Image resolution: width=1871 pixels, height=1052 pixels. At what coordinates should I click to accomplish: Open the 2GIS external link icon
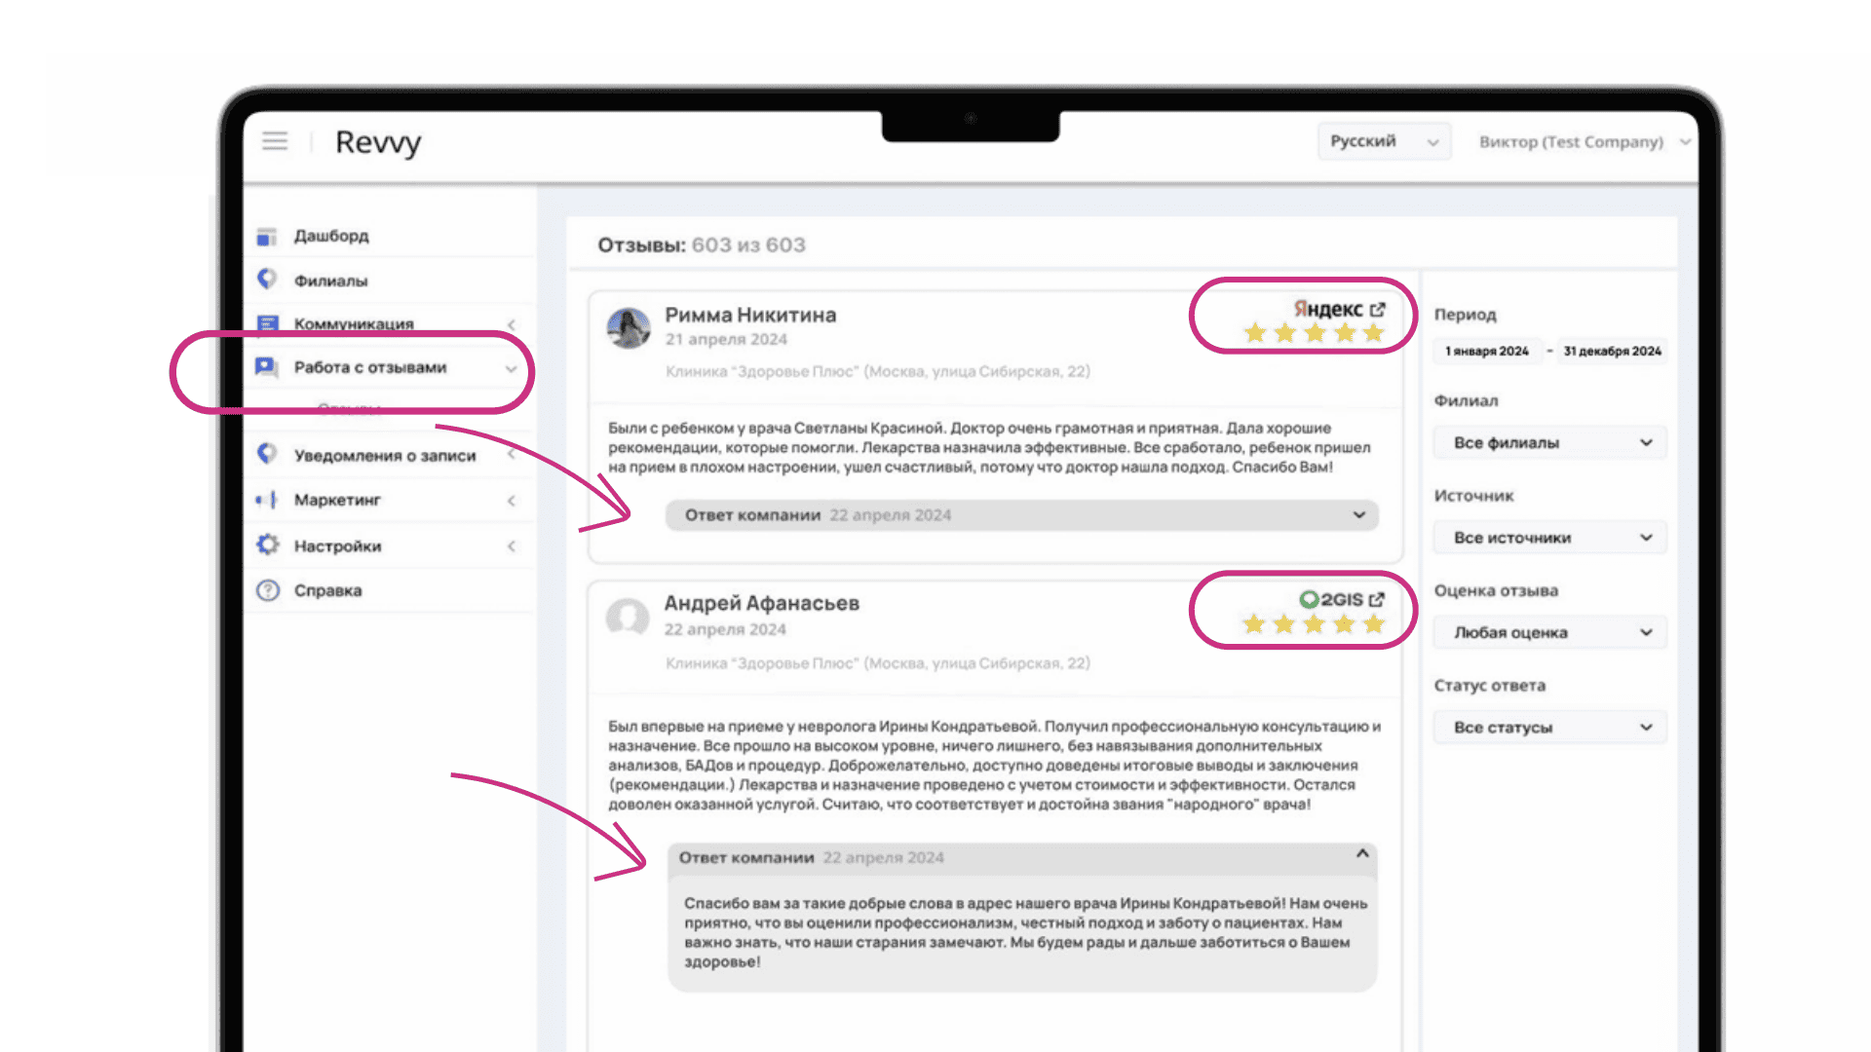1377,599
